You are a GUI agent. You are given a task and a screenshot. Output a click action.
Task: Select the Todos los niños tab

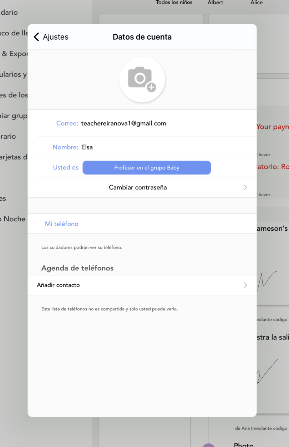[x=174, y=3]
